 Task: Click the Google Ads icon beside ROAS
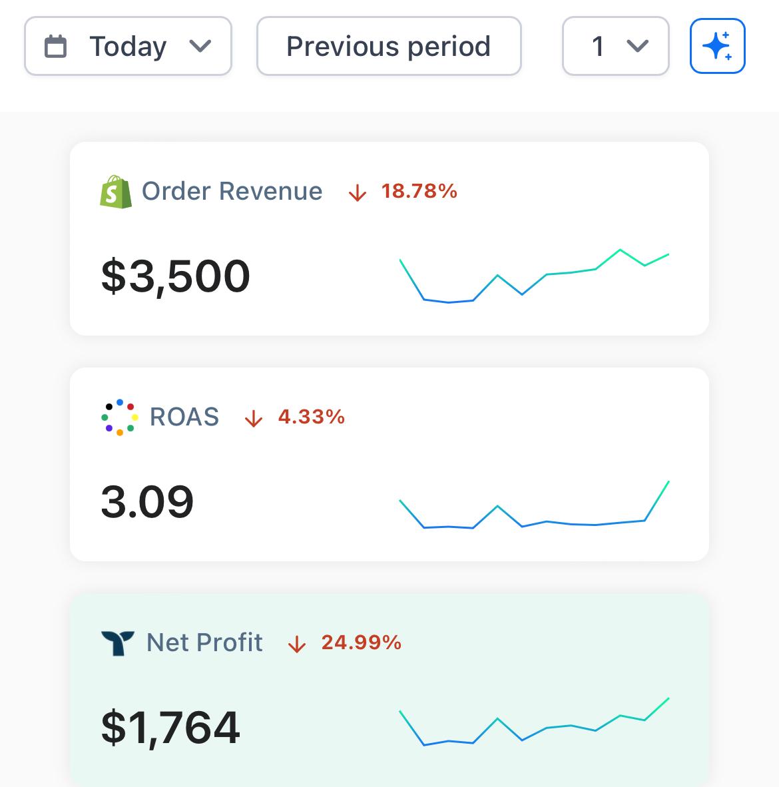point(119,417)
